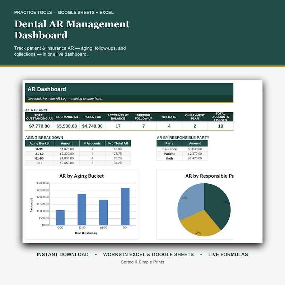Viewport: 285px width, 285px height.
Task: Select the '61-90' aging bucket row label
Action: pyautogui.click(x=39, y=158)
